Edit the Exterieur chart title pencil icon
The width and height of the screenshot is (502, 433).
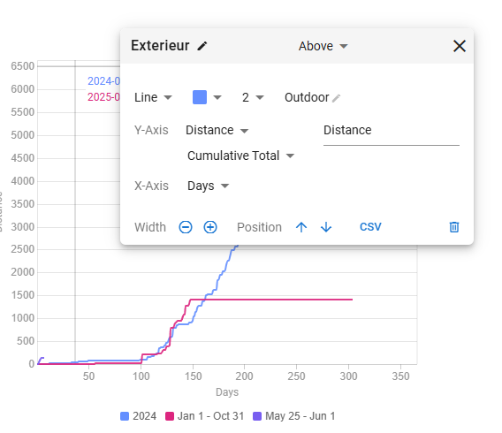pos(202,46)
